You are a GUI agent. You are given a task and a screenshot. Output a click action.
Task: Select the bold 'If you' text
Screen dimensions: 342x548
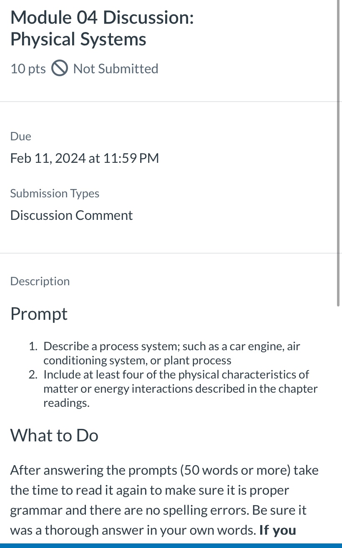click(277, 530)
